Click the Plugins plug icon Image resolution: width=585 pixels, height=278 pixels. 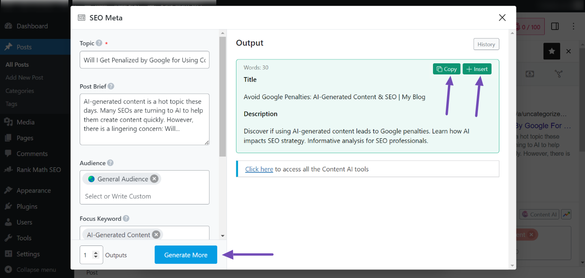(x=8, y=206)
